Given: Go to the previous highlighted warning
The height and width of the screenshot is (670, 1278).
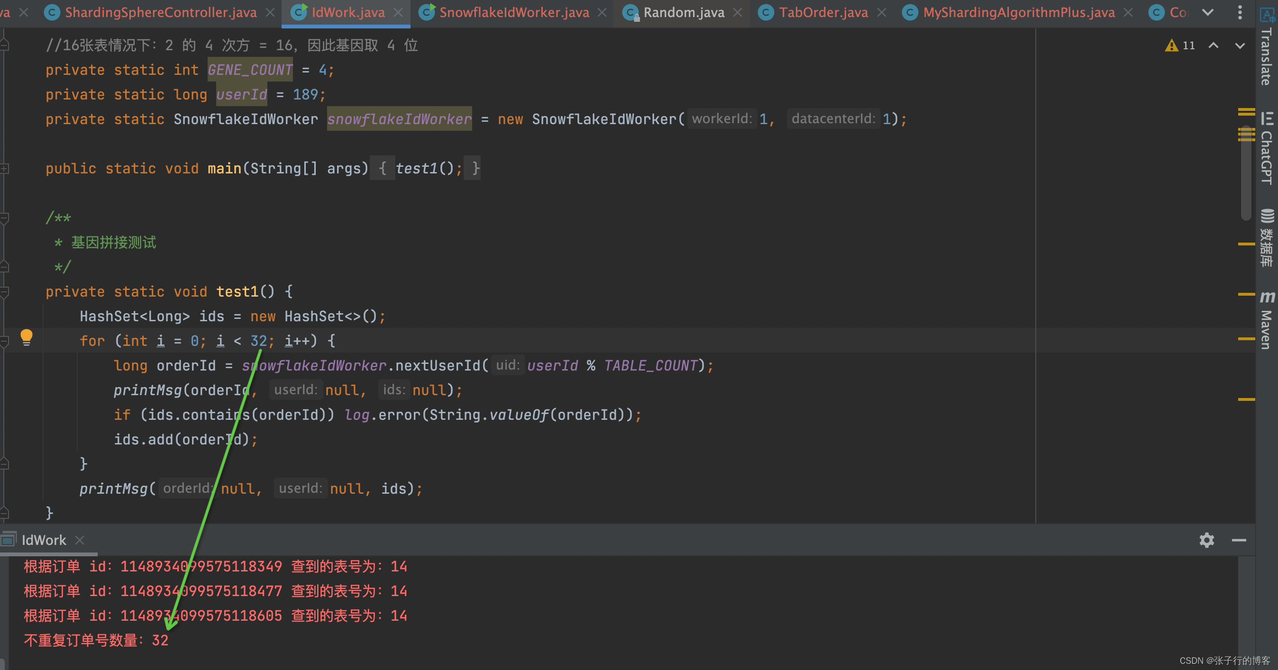Looking at the screenshot, I should tap(1214, 45).
